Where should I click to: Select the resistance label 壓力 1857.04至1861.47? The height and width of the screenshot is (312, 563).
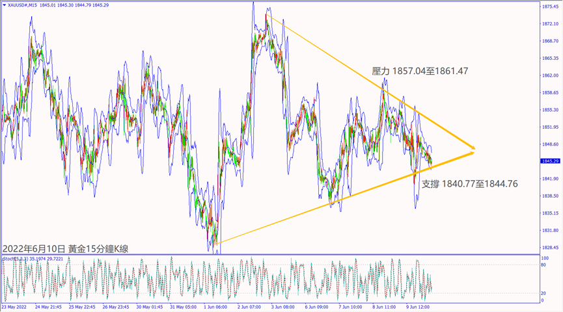coord(420,71)
